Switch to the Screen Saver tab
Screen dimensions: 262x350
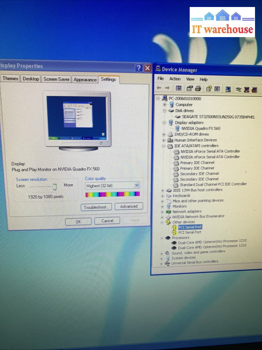tap(56, 79)
